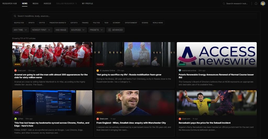Click the Al Jazeera Online source icon
The height and width of the screenshot is (139, 268).
(98, 70)
